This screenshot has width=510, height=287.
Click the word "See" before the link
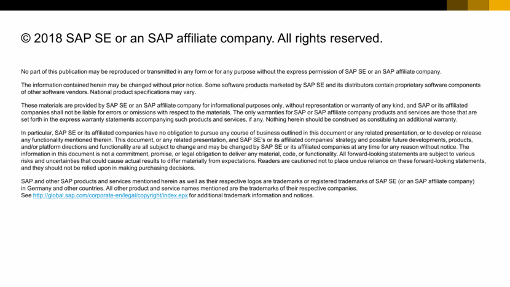coord(26,196)
